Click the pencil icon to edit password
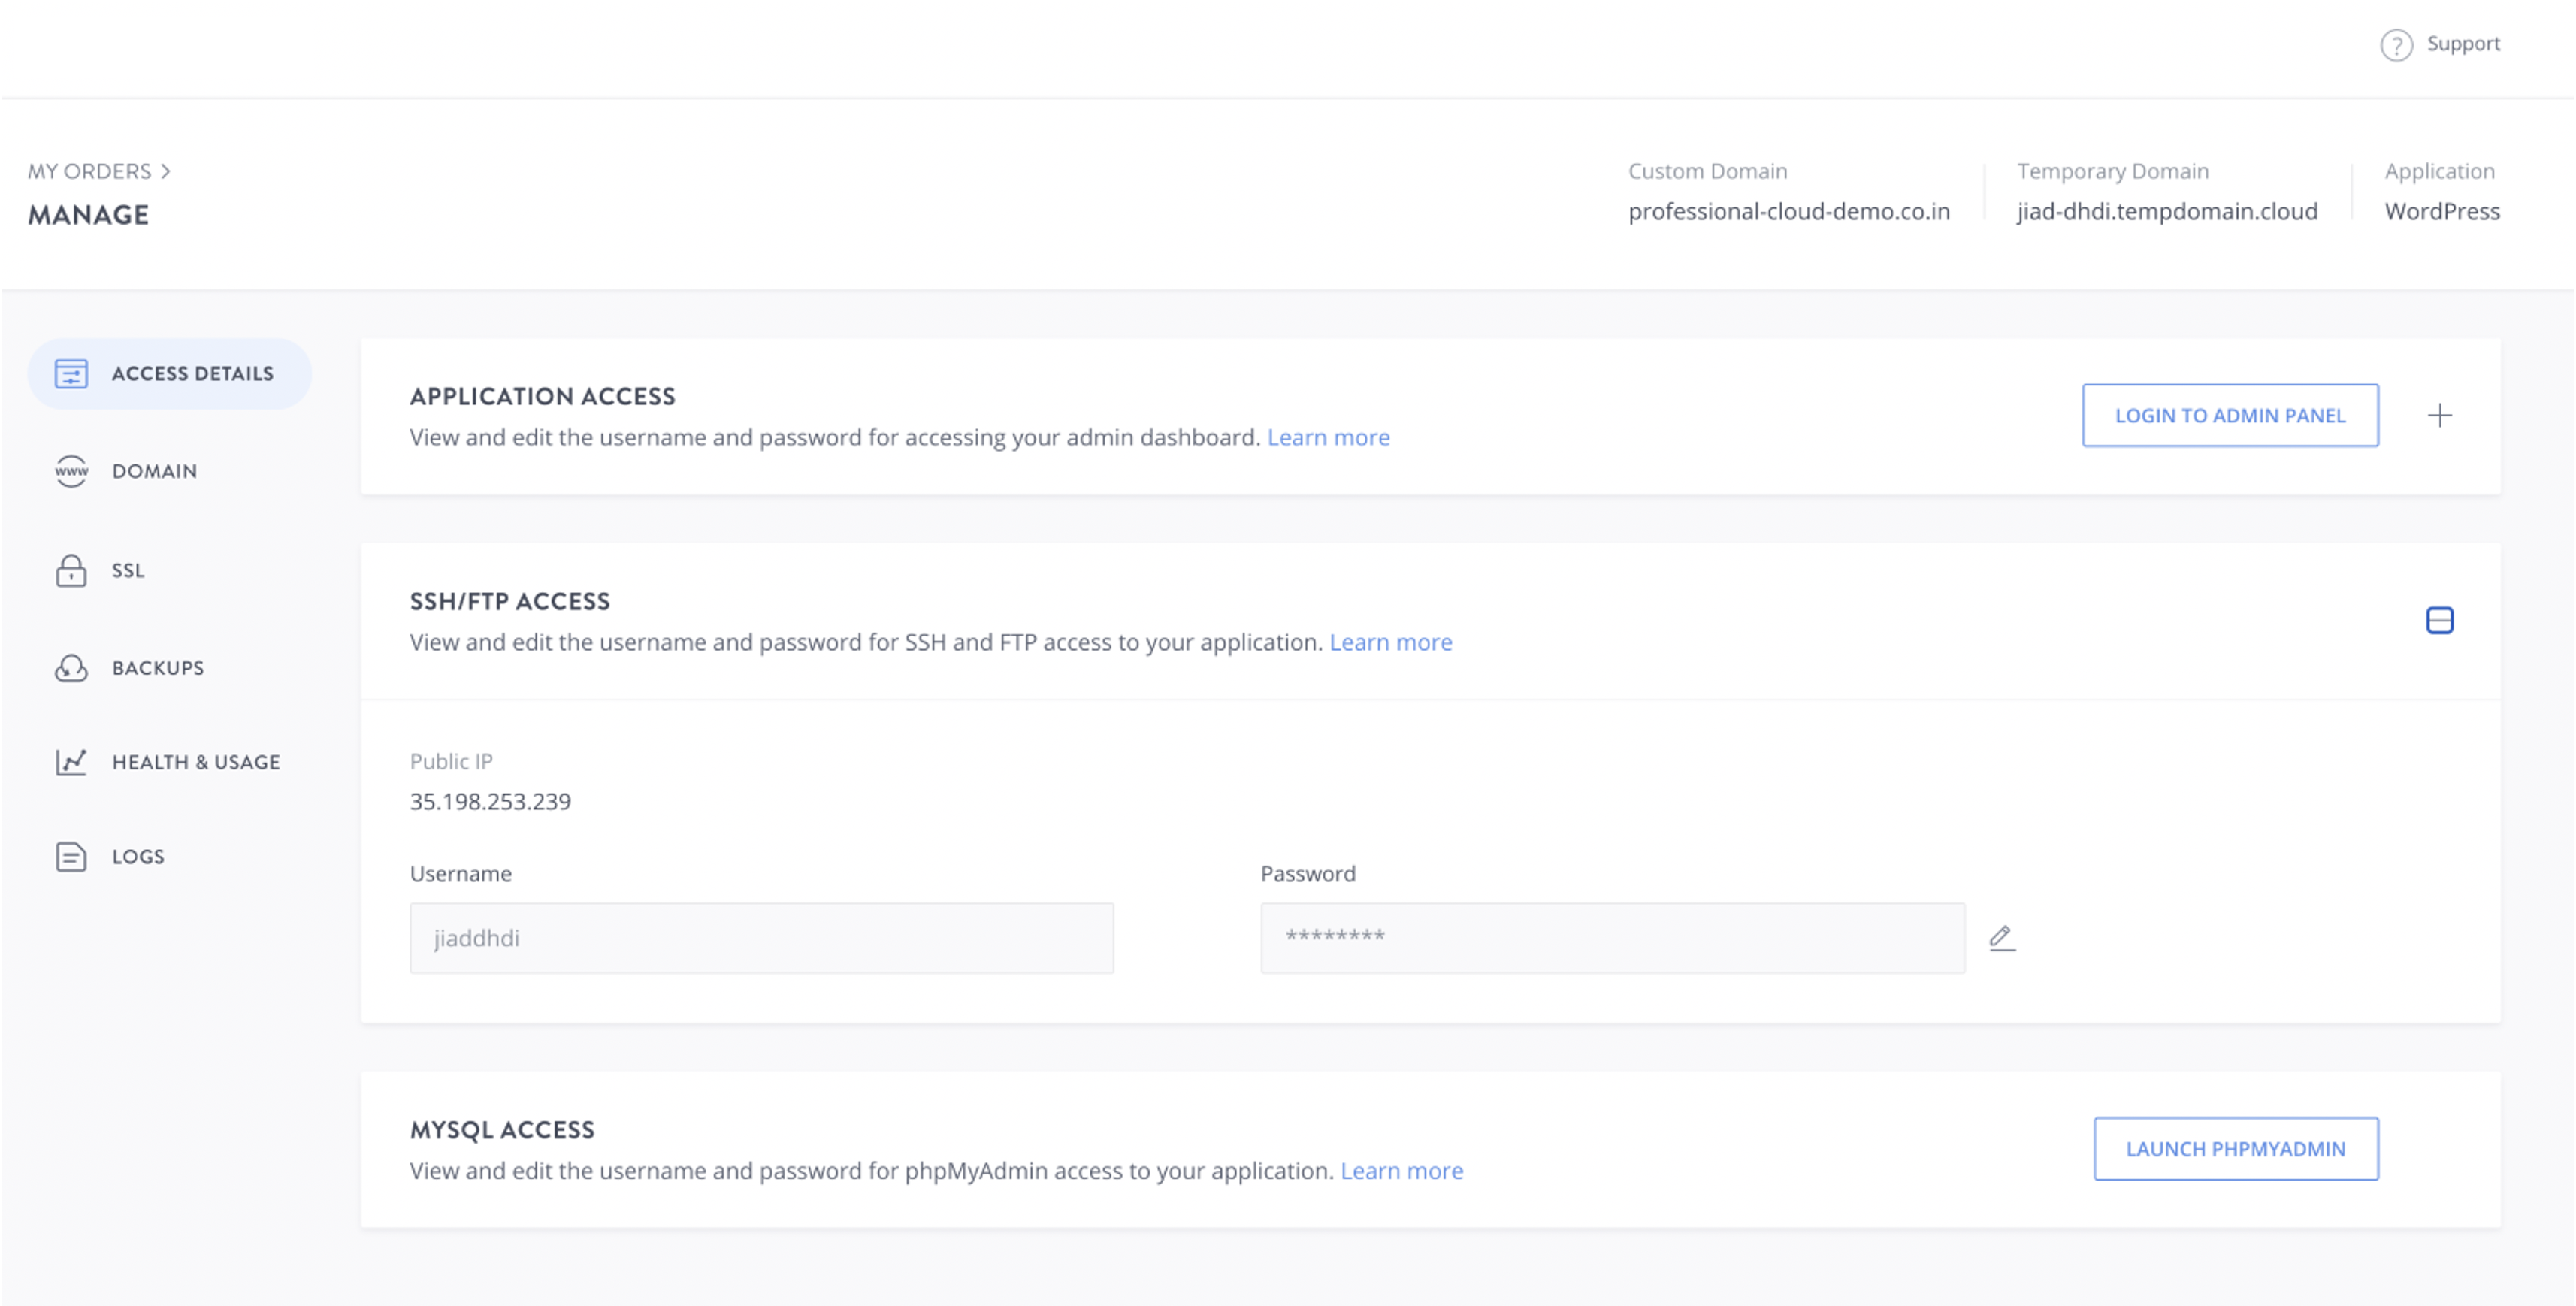 pos(2001,938)
